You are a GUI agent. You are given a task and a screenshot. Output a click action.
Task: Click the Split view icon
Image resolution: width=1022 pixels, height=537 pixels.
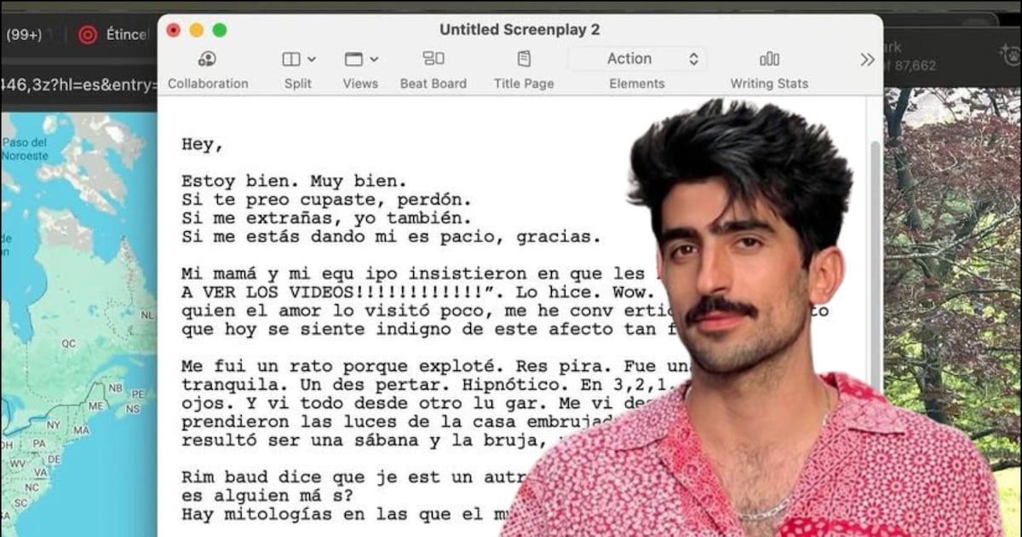[x=291, y=59]
